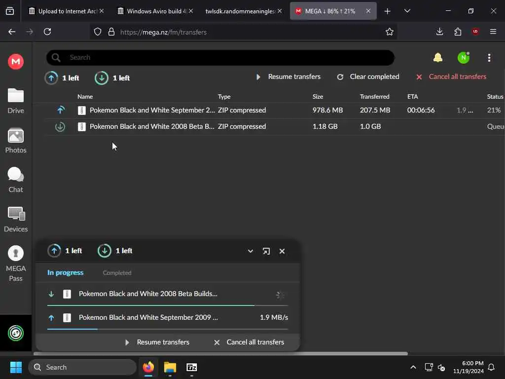Viewport: 505px width, 379px height.
Task: Click the uploads 1 left indicator in the header
Action: pos(62,78)
